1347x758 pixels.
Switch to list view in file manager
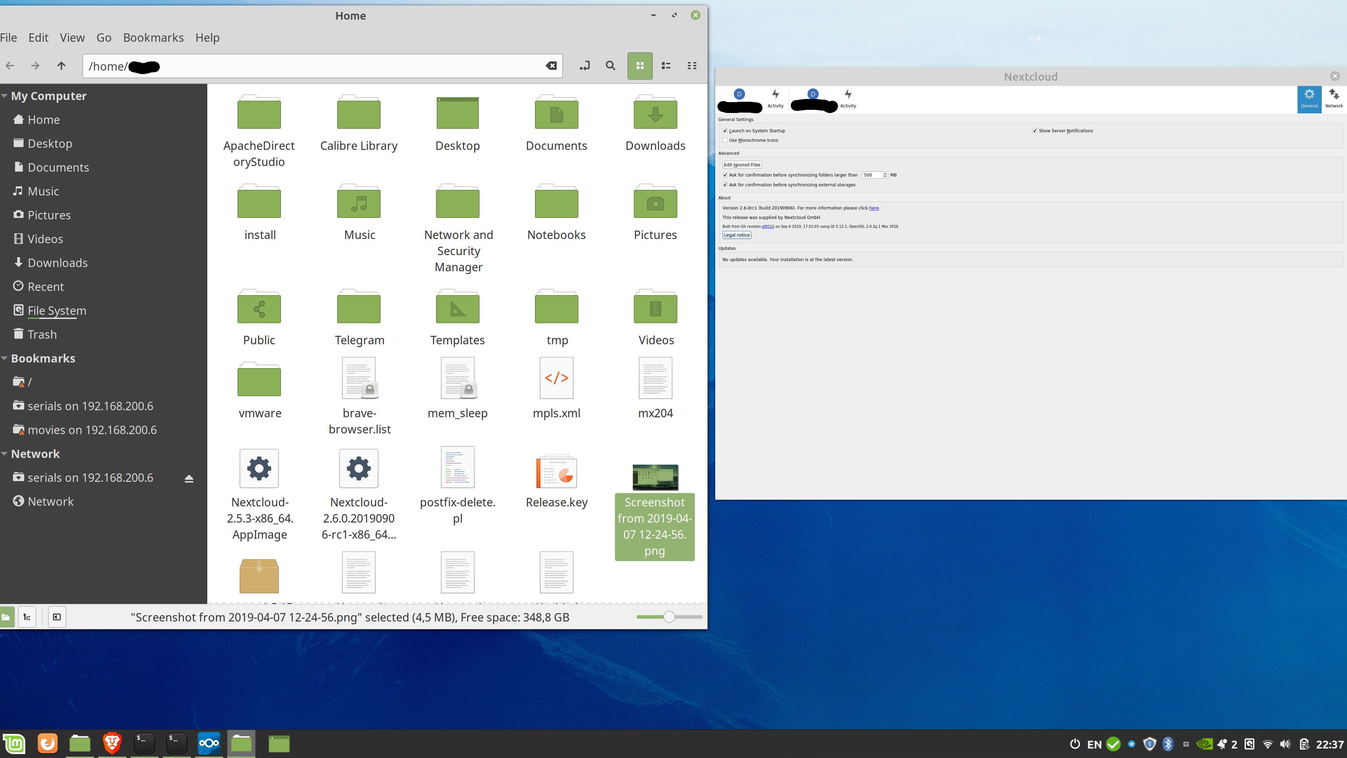click(x=666, y=66)
